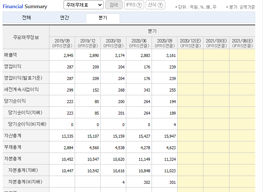Click the 산식 help button
This screenshot has width=263, height=192.
[155, 5]
